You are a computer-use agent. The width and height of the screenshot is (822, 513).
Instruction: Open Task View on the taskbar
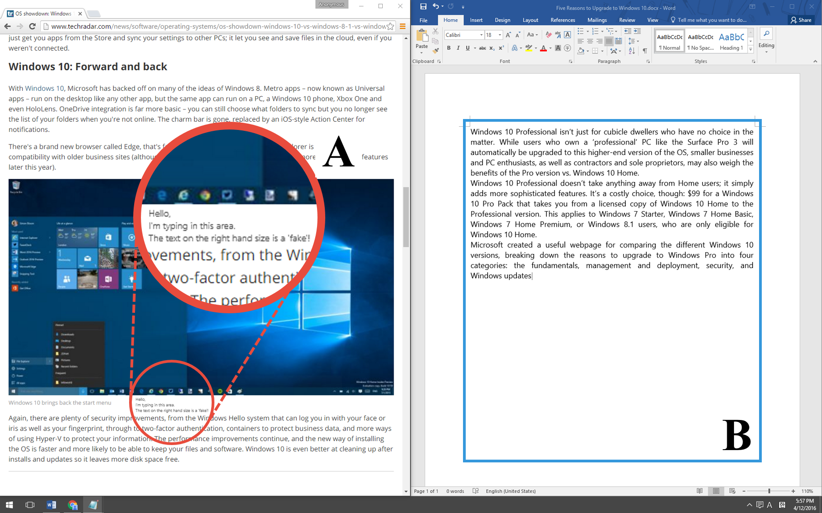pyautogui.click(x=30, y=505)
